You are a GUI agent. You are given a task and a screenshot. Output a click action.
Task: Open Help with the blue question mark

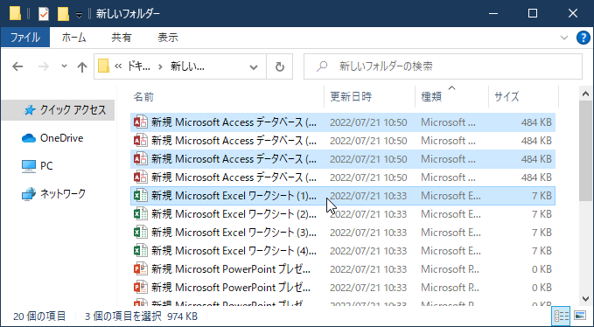point(583,38)
